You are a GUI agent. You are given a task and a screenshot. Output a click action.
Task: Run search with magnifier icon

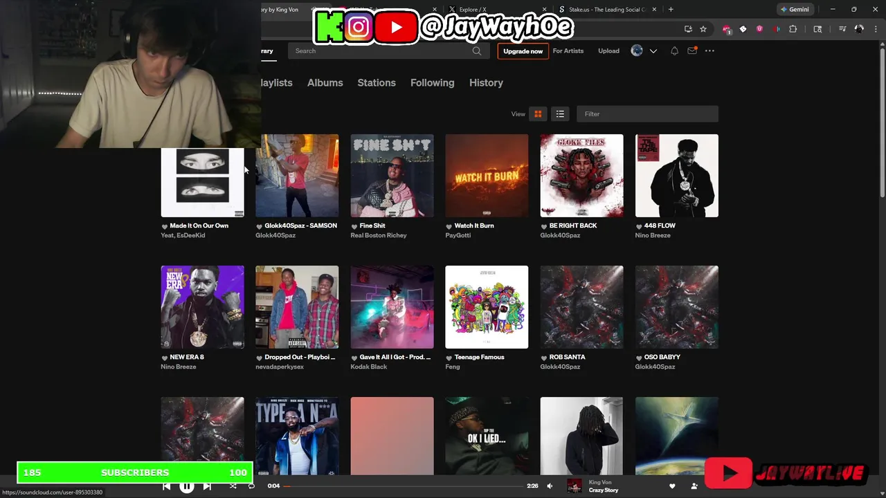click(477, 50)
